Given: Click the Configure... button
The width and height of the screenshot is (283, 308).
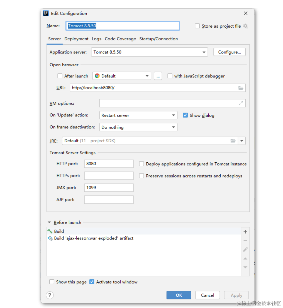Looking at the screenshot, I should click(229, 52).
